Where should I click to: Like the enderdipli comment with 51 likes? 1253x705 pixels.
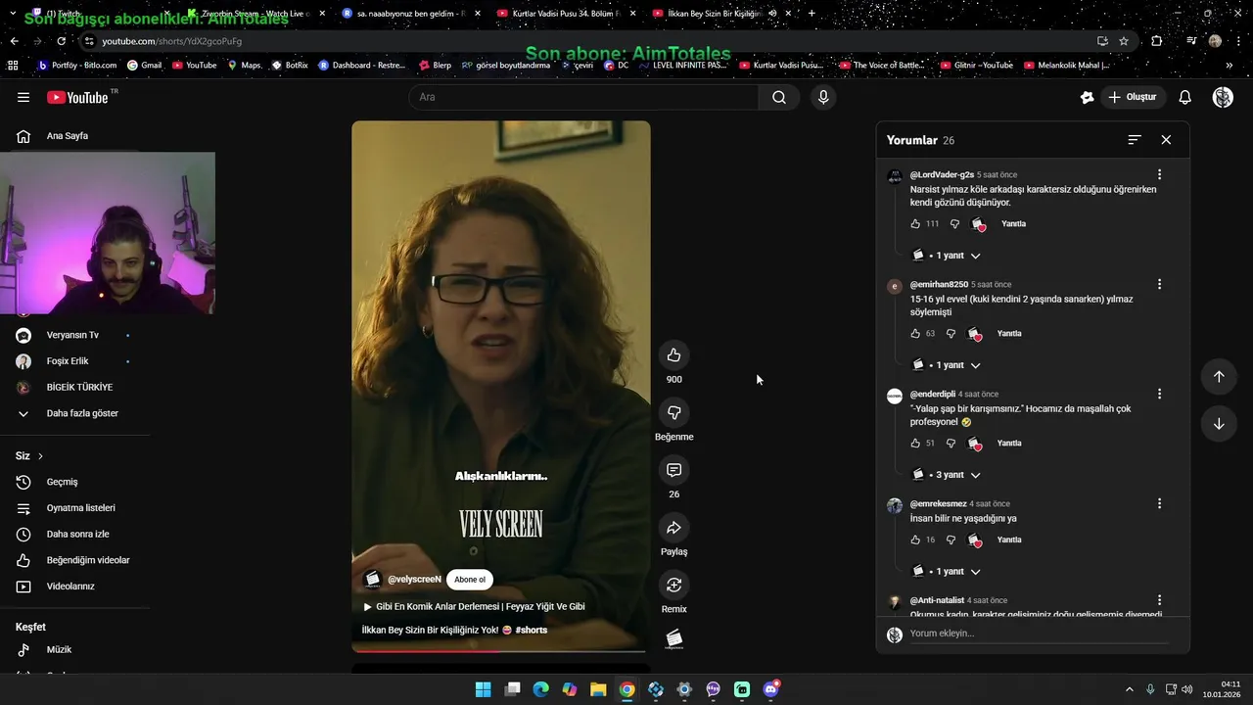click(916, 444)
